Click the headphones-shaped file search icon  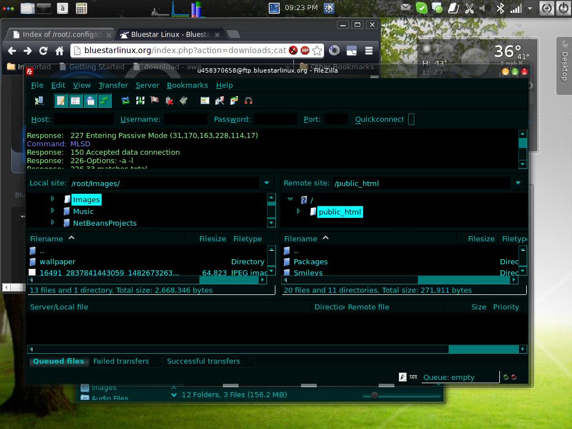tap(249, 101)
